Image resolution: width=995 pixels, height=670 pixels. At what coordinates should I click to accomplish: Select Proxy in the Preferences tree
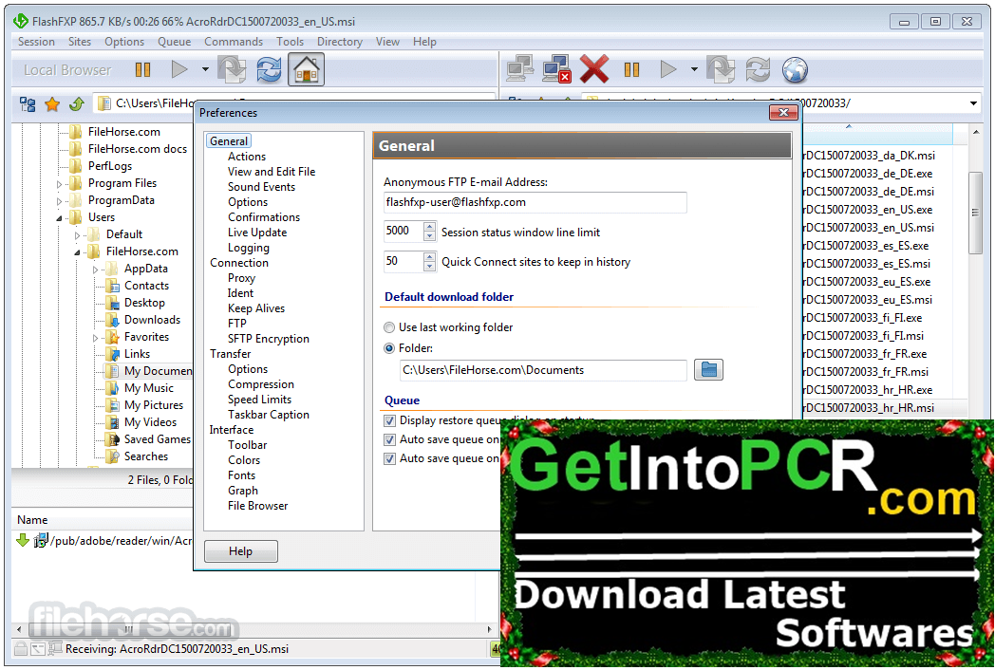(x=241, y=278)
